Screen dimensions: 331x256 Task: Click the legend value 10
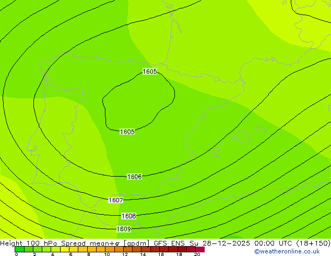[107, 254]
